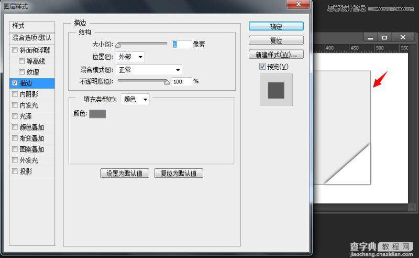
Task: Select the 渐变叠加 style label
Action: pos(32,138)
